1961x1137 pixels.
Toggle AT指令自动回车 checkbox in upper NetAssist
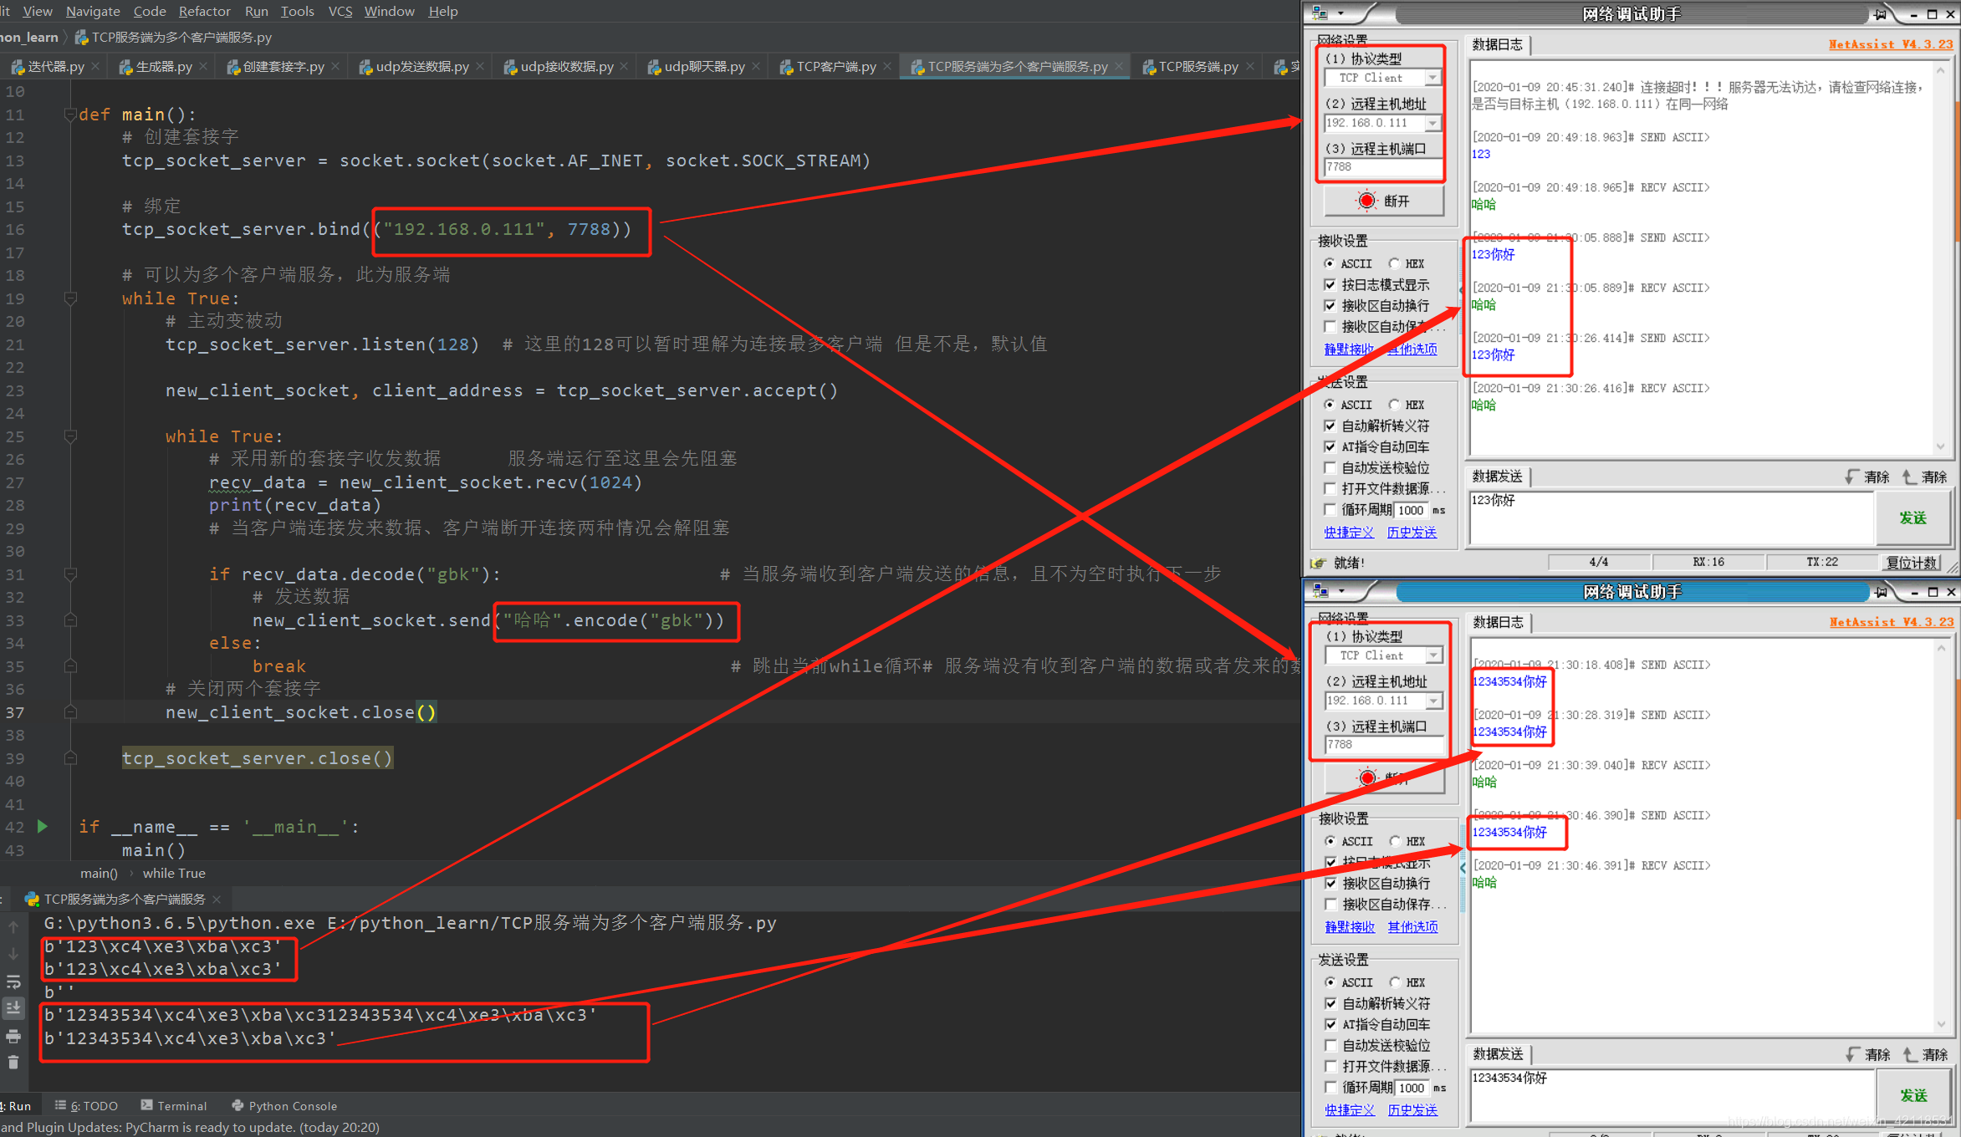(1330, 447)
